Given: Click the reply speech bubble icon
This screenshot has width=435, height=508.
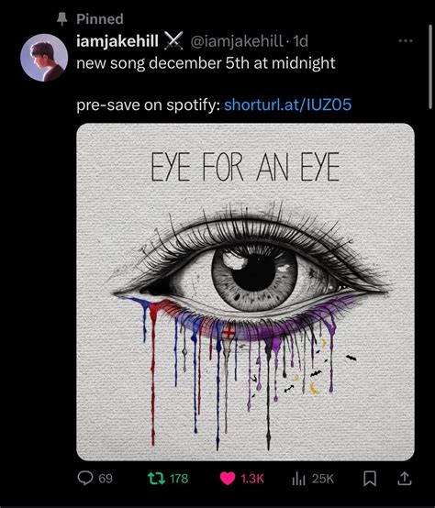Looking at the screenshot, I should pos(85,478).
